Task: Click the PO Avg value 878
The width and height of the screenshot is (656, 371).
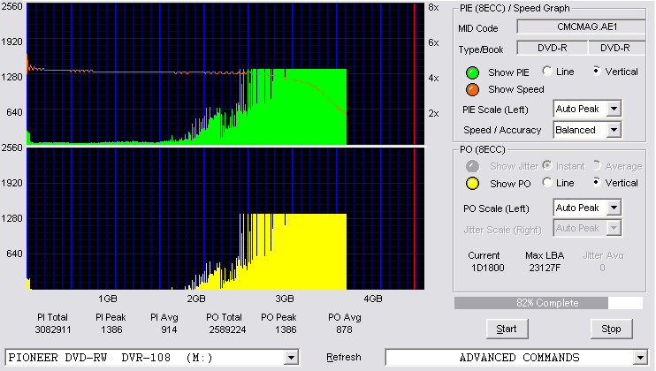Action: coord(344,329)
